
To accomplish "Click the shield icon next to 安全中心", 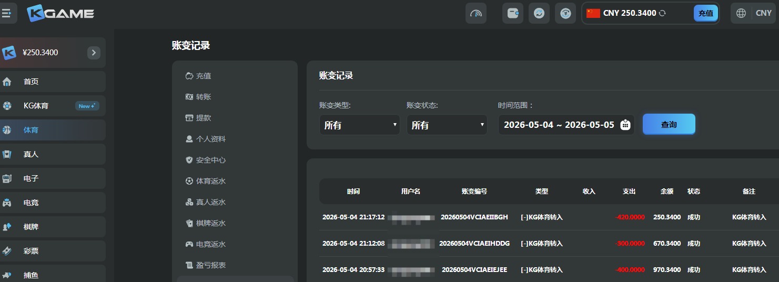I will pos(189,160).
